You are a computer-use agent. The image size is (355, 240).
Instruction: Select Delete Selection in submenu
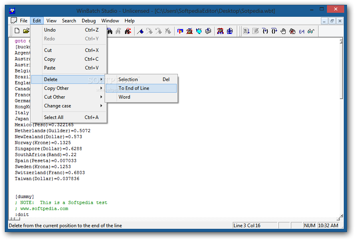click(x=141, y=79)
